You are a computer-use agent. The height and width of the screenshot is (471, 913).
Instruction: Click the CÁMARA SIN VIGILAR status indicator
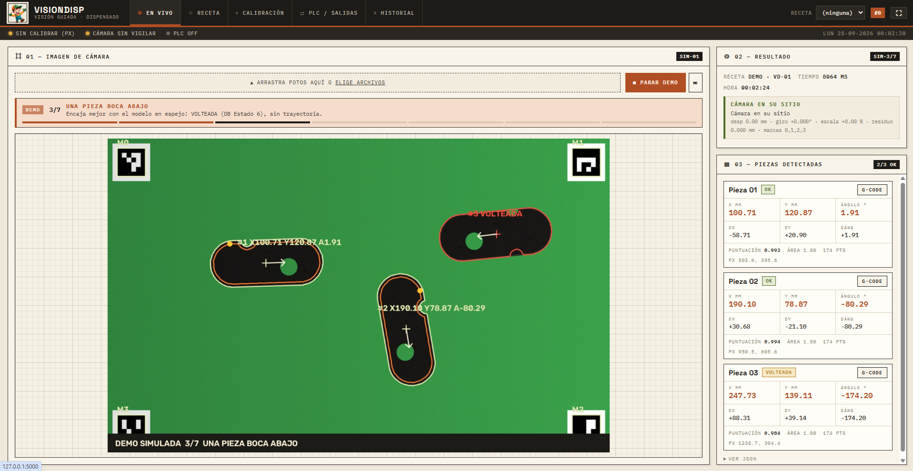[x=120, y=33]
